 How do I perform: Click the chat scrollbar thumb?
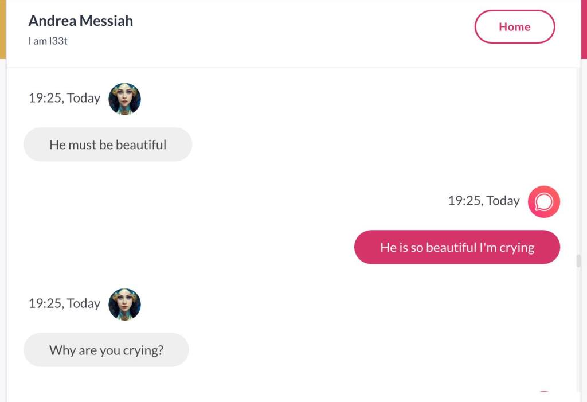578,261
